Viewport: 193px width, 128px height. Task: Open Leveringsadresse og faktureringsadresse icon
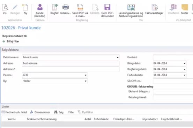(131, 7)
